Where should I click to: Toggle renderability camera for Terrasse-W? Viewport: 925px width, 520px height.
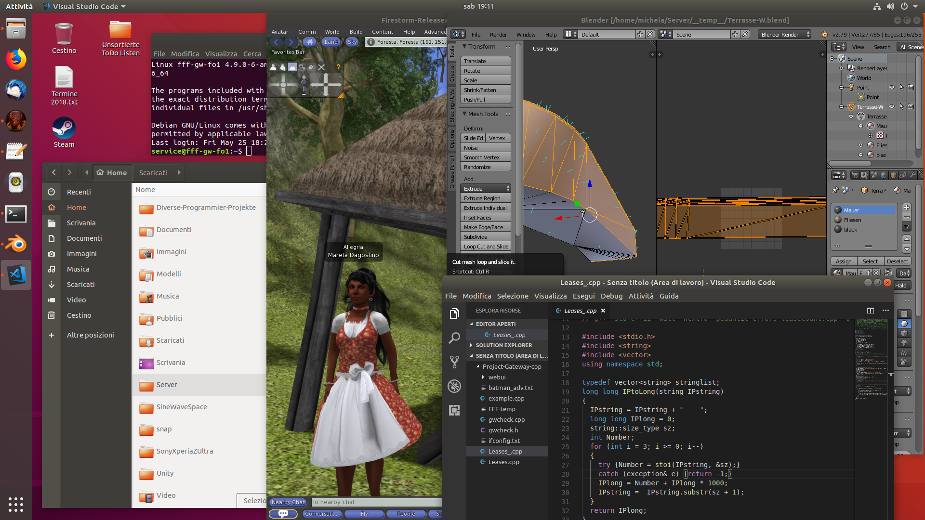(911, 106)
